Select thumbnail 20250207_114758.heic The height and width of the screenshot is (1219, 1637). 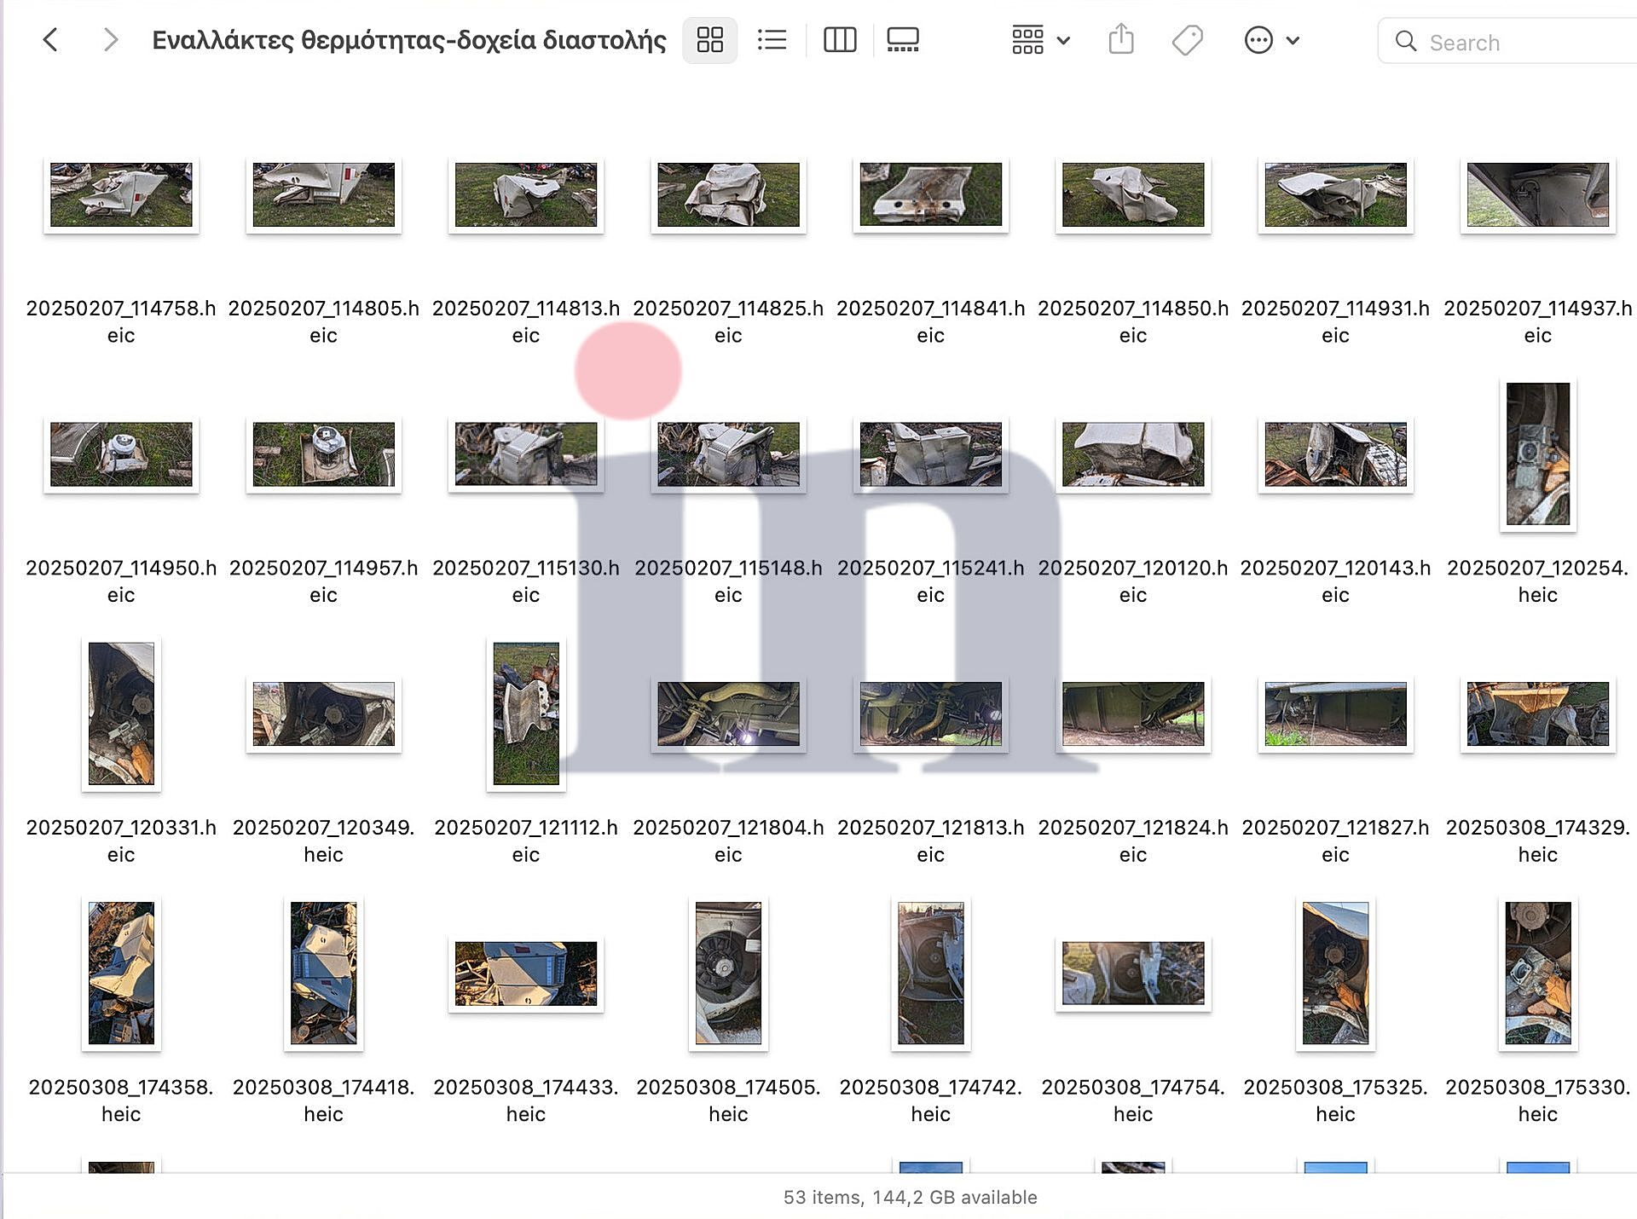[x=121, y=195]
